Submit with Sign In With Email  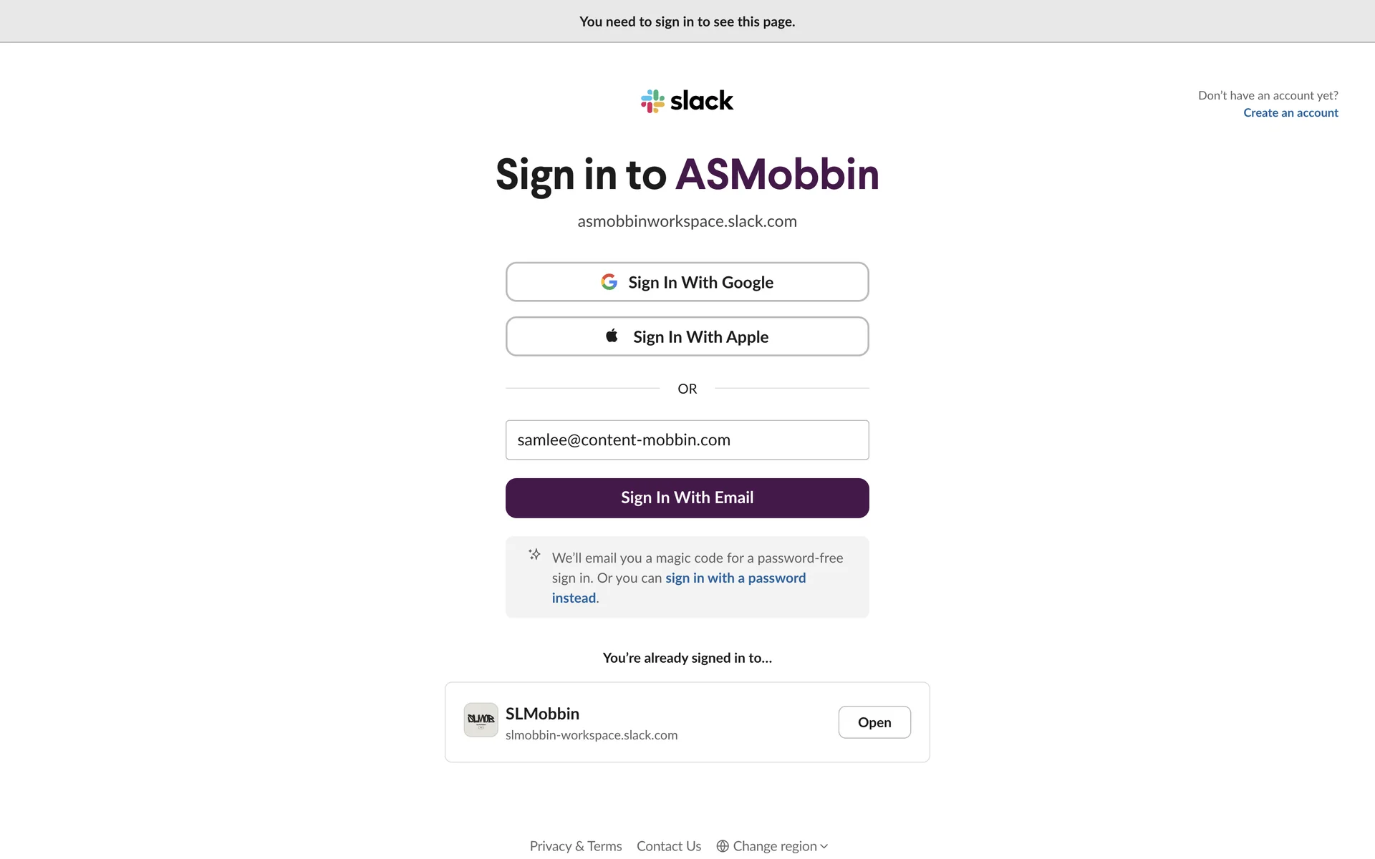(x=687, y=498)
